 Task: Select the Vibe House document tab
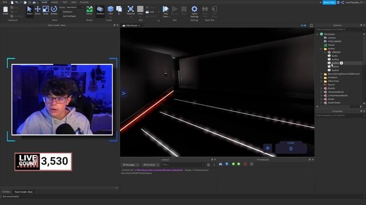131,25
